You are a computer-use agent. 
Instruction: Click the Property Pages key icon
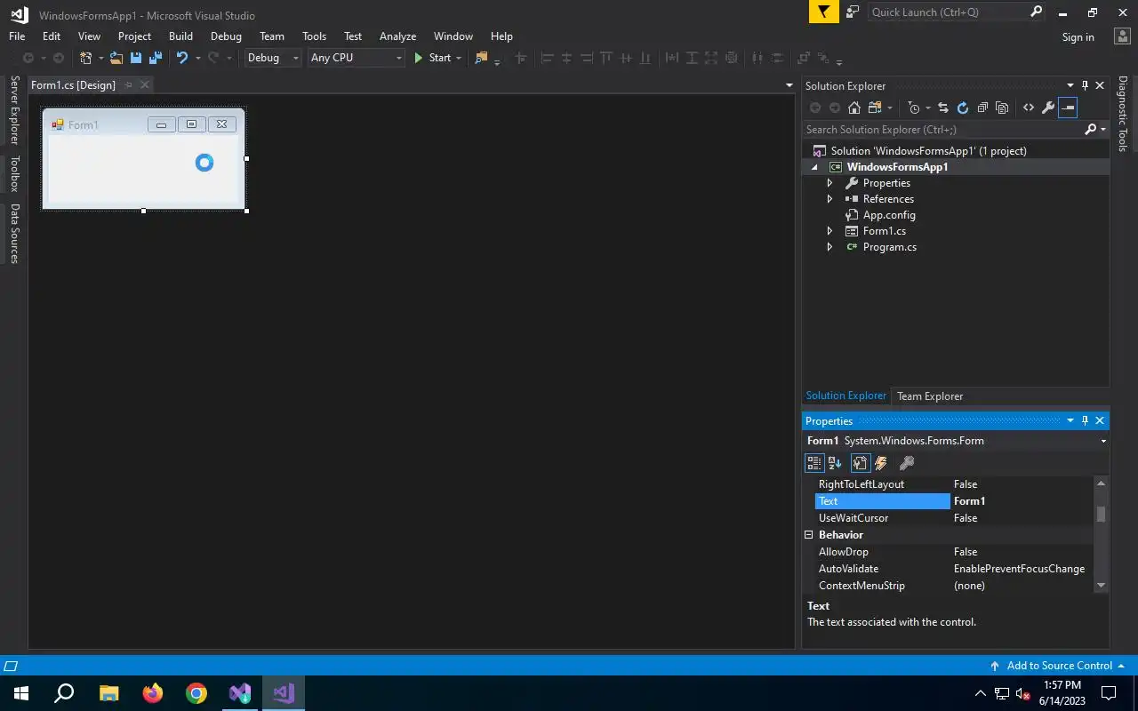pyautogui.click(x=907, y=463)
